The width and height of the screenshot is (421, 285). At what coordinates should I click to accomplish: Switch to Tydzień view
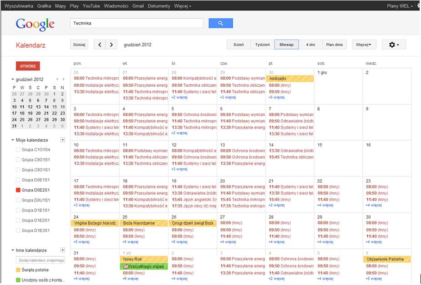click(x=262, y=45)
